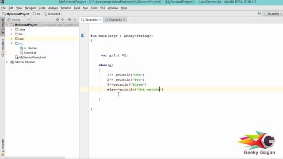Click text 'var a:Int =2;' in editor

[114, 55]
